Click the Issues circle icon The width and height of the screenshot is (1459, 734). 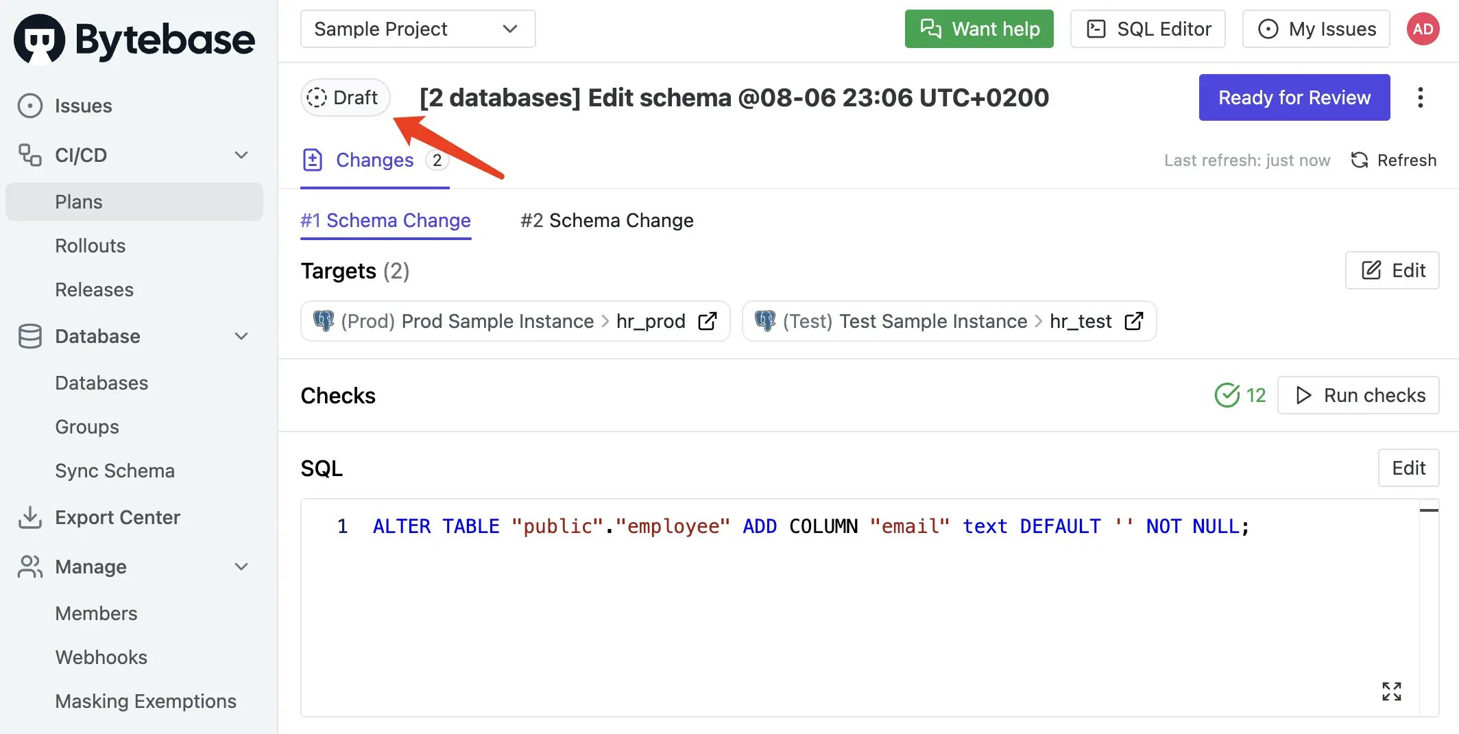[30, 106]
